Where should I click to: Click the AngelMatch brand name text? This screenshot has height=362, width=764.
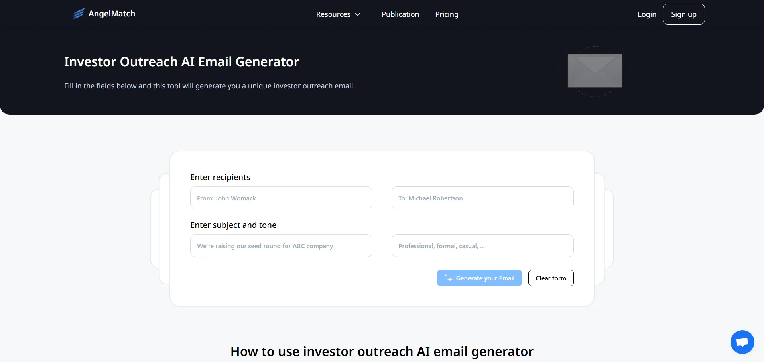(x=112, y=14)
